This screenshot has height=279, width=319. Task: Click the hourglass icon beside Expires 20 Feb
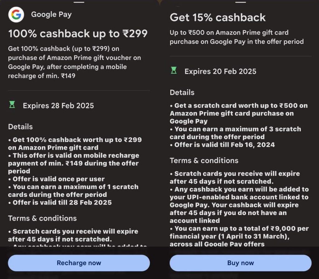(174, 71)
